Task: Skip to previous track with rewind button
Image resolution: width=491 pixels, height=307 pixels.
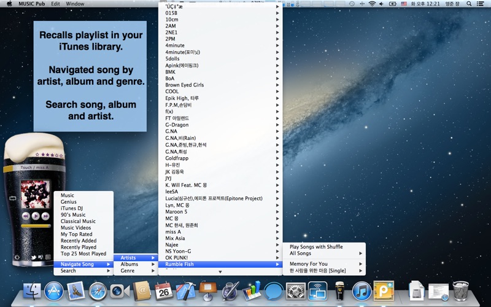Action: 26,216
